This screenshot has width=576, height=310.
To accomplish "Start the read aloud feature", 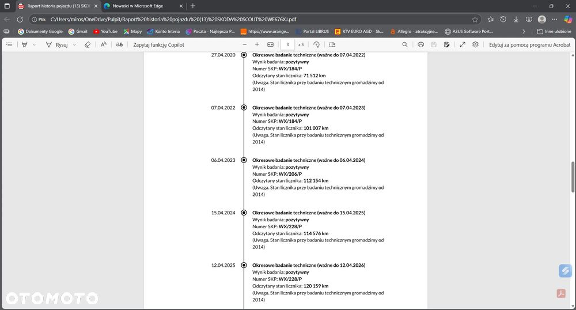I will pos(104,44).
